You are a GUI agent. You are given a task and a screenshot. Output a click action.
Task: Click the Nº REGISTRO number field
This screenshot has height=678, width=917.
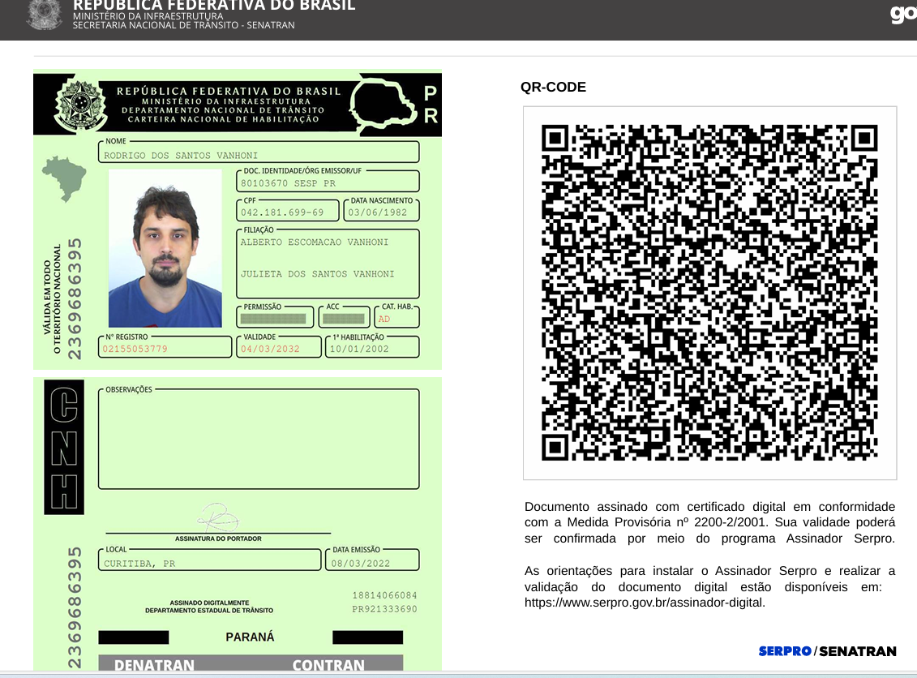tap(165, 346)
